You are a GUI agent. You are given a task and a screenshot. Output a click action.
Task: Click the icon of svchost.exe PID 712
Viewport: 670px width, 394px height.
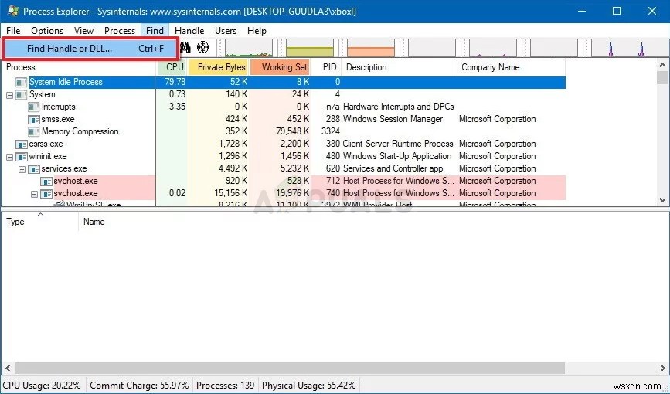[x=46, y=182]
